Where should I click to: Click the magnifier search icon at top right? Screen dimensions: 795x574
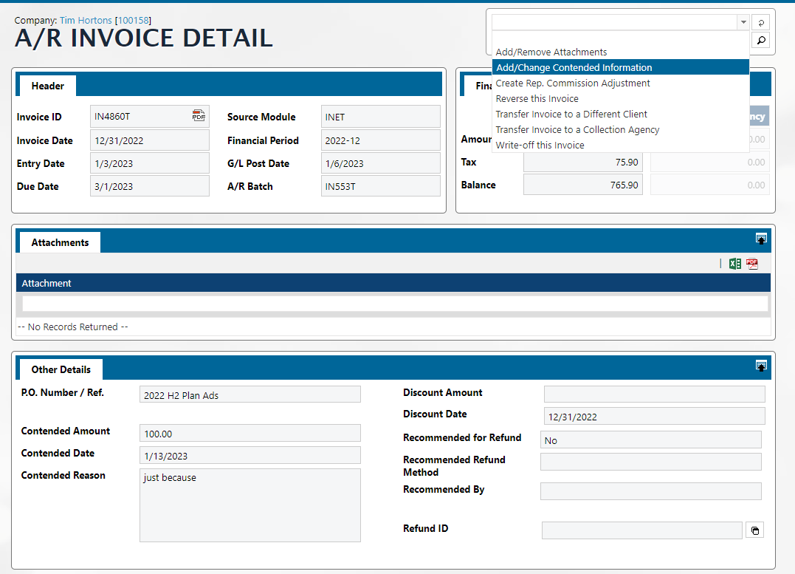[761, 40]
